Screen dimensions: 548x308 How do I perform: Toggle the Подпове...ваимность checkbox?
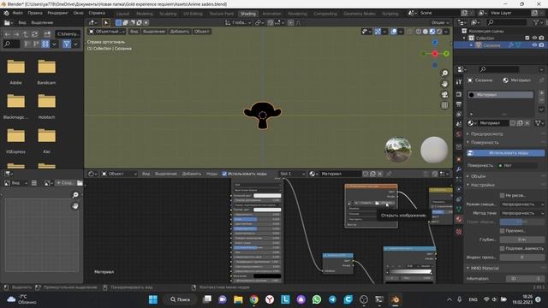(503, 248)
